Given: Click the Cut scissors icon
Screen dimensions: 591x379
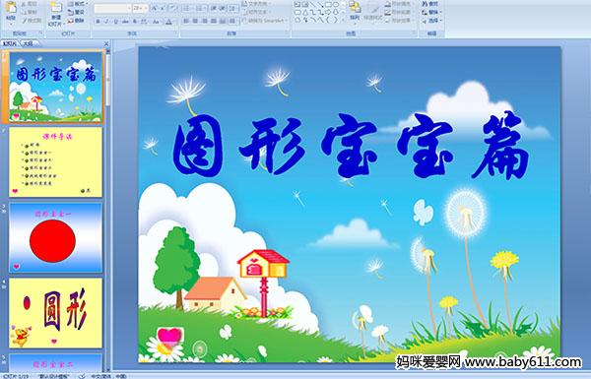Looking at the screenshot, I should (x=24, y=4).
